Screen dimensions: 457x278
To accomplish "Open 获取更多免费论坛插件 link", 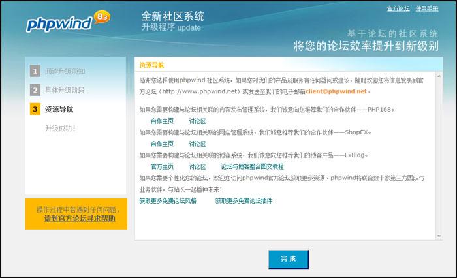I will pos(244,200).
